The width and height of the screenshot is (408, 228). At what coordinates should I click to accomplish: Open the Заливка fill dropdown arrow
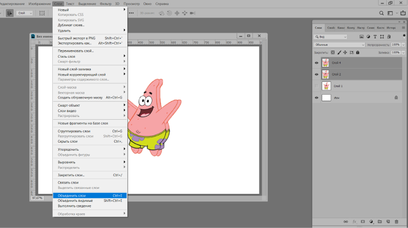point(403,53)
